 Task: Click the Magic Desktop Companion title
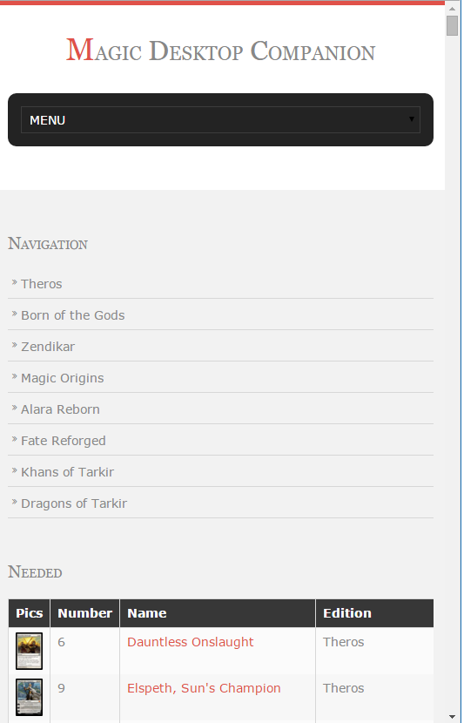tap(221, 51)
